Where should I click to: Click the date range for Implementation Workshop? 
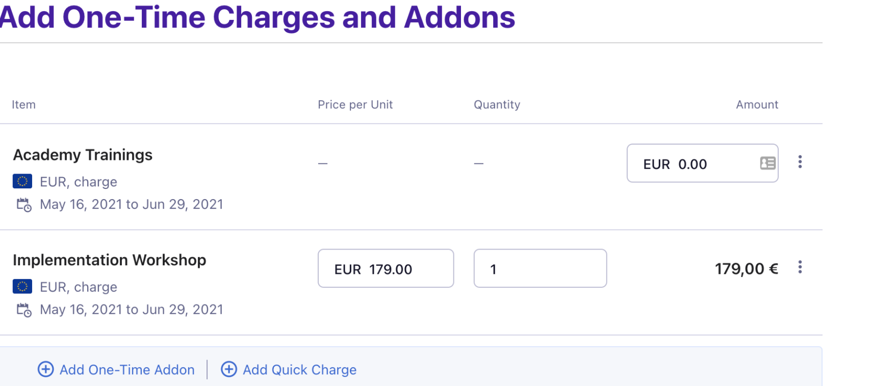tap(132, 309)
